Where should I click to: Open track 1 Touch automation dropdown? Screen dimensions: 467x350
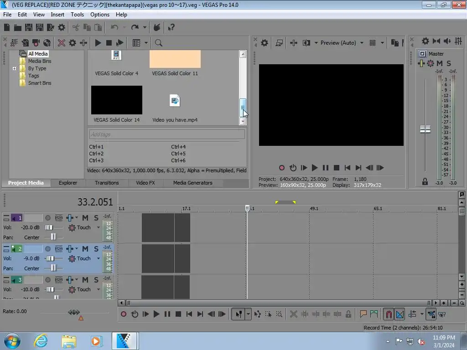pyautogui.click(x=99, y=227)
